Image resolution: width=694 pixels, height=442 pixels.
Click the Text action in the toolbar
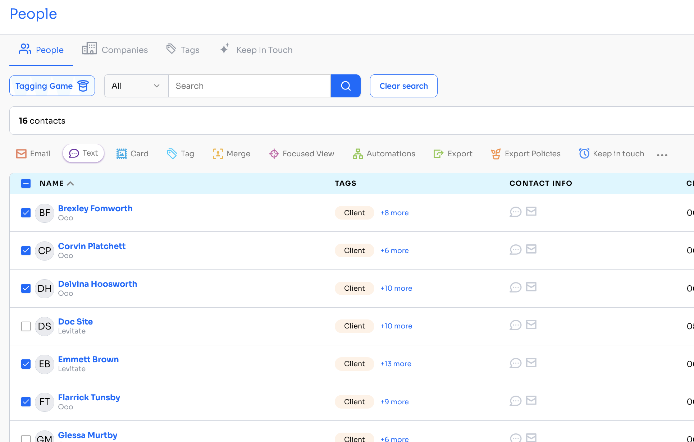[83, 153]
